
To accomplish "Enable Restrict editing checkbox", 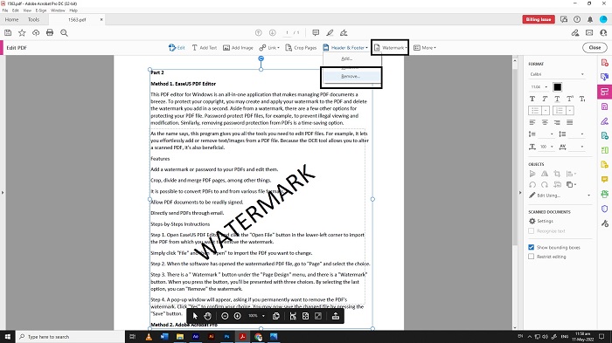I will [532, 257].
